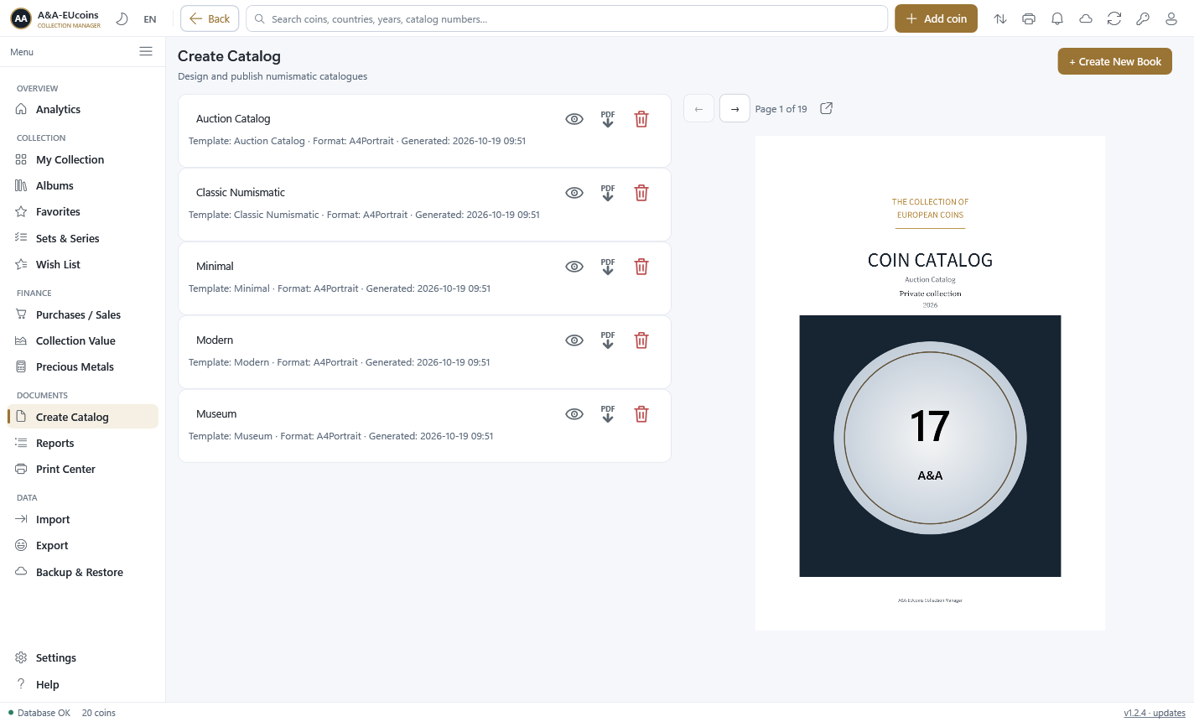
Task: Open the preview in an external window
Action: click(826, 108)
